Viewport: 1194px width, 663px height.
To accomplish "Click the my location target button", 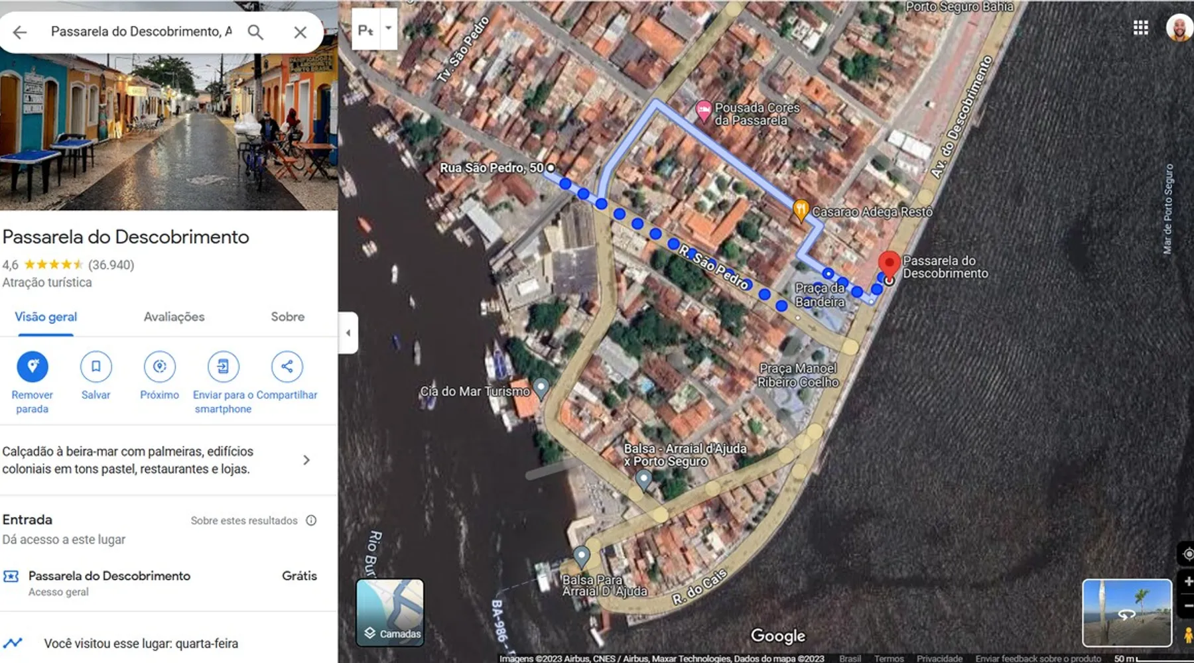I will point(1187,553).
